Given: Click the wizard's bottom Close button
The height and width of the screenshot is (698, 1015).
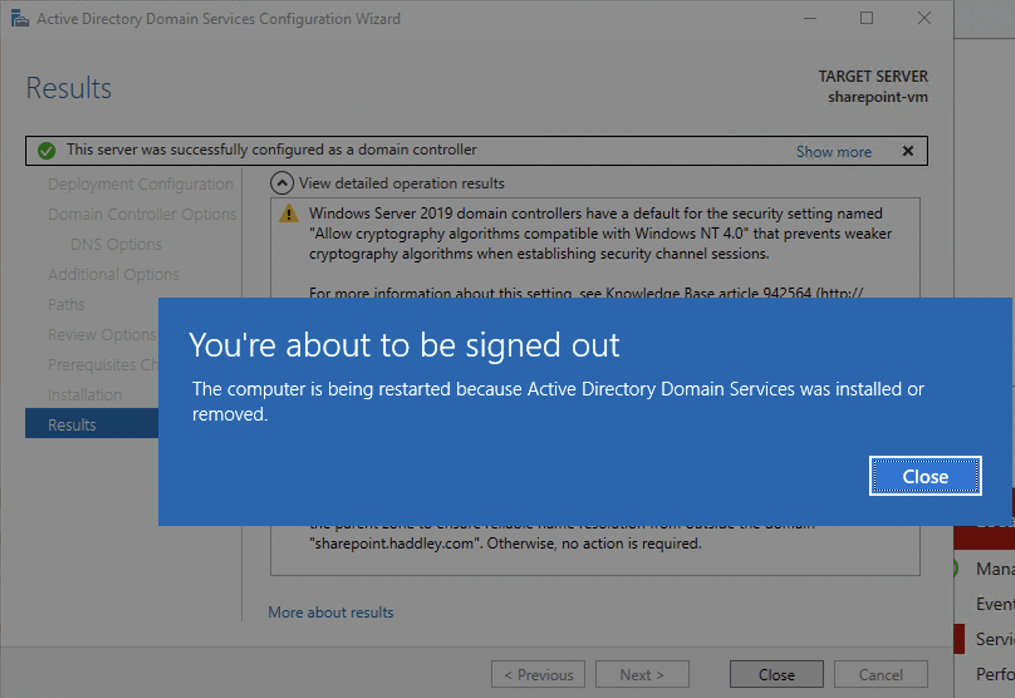Looking at the screenshot, I should point(776,674).
